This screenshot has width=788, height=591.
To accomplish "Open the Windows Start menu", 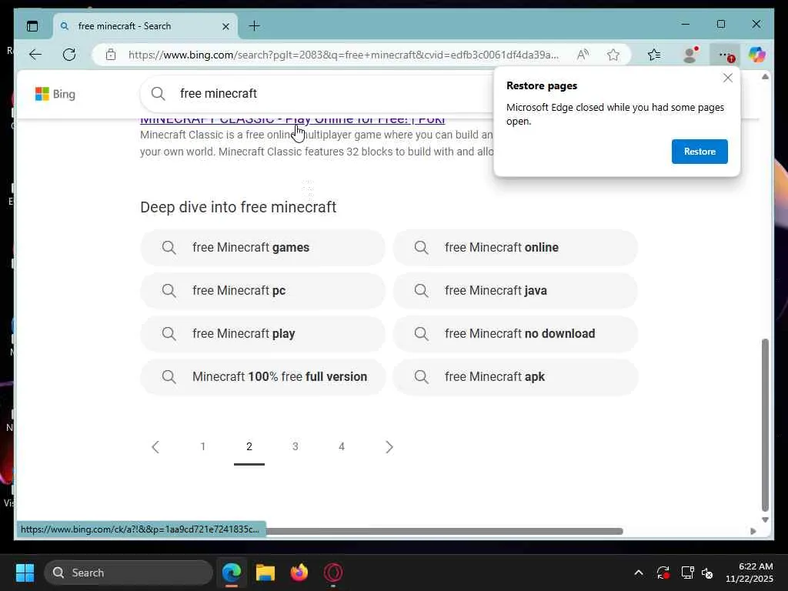I will point(25,573).
